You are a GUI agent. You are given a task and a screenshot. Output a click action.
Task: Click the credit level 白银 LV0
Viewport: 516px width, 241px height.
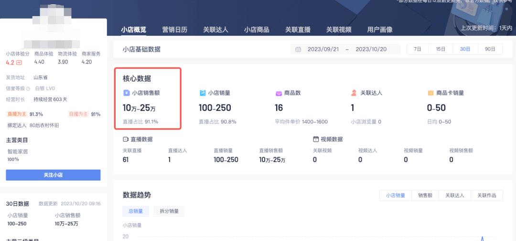pos(45,89)
